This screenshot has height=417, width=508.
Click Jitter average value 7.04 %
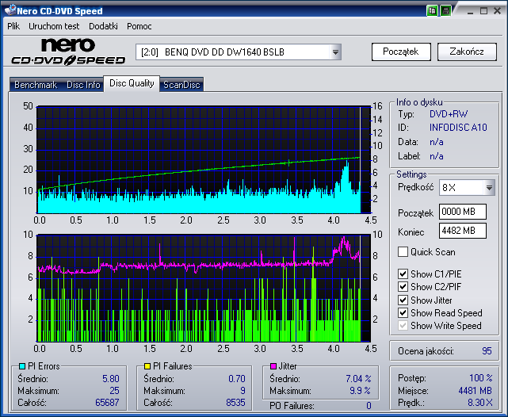pos(358,379)
